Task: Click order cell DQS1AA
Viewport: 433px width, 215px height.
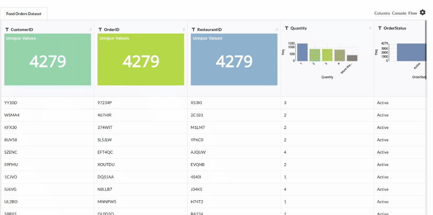Action: click(106, 177)
